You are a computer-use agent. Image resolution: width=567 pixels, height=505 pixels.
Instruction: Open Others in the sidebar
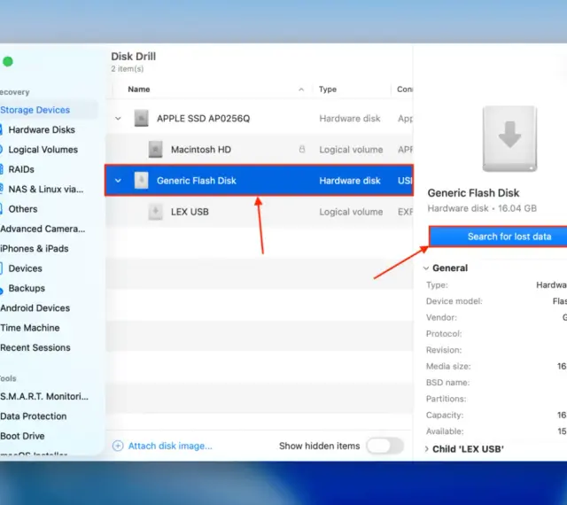click(23, 209)
